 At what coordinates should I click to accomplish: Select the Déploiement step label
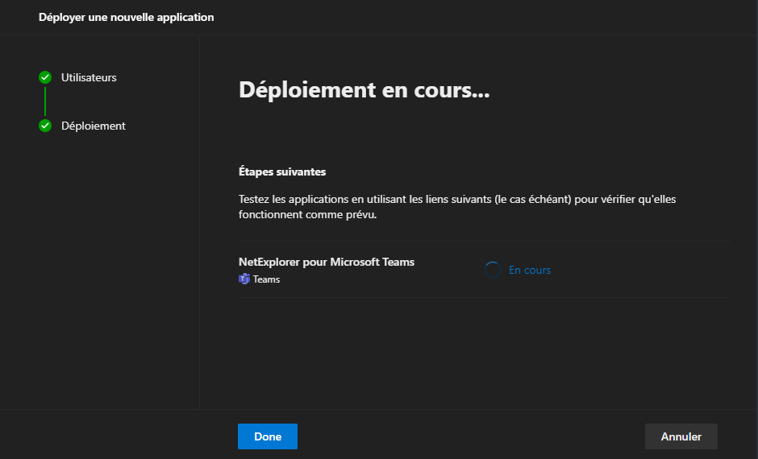point(93,126)
